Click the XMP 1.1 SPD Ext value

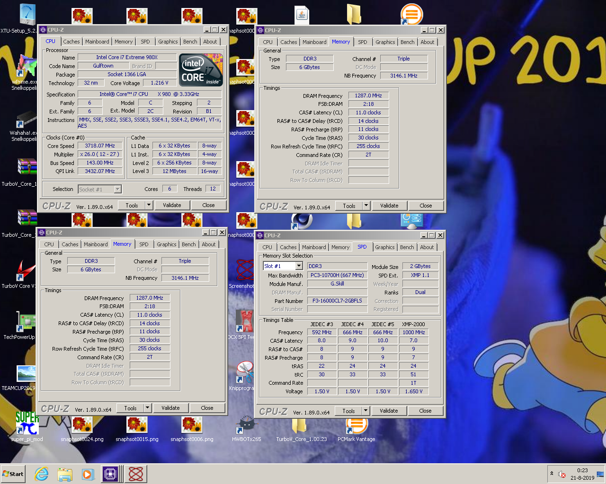(x=420, y=275)
